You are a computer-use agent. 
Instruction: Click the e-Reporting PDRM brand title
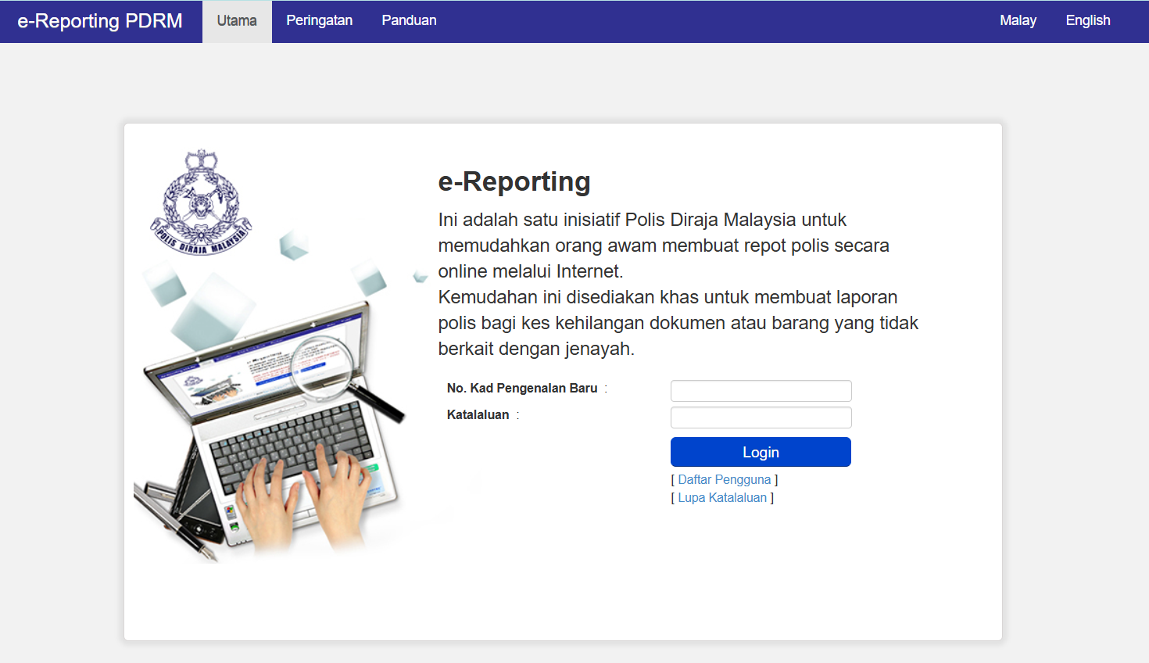click(x=100, y=21)
